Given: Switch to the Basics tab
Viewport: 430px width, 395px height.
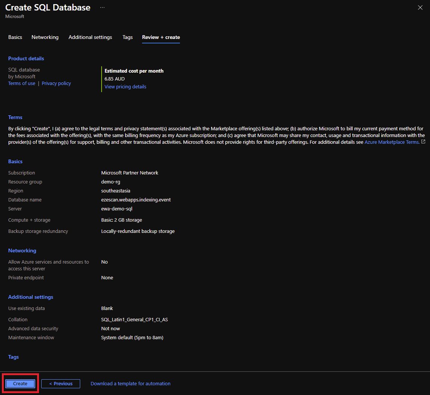Looking at the screenshot, I should tap(15, 37).
